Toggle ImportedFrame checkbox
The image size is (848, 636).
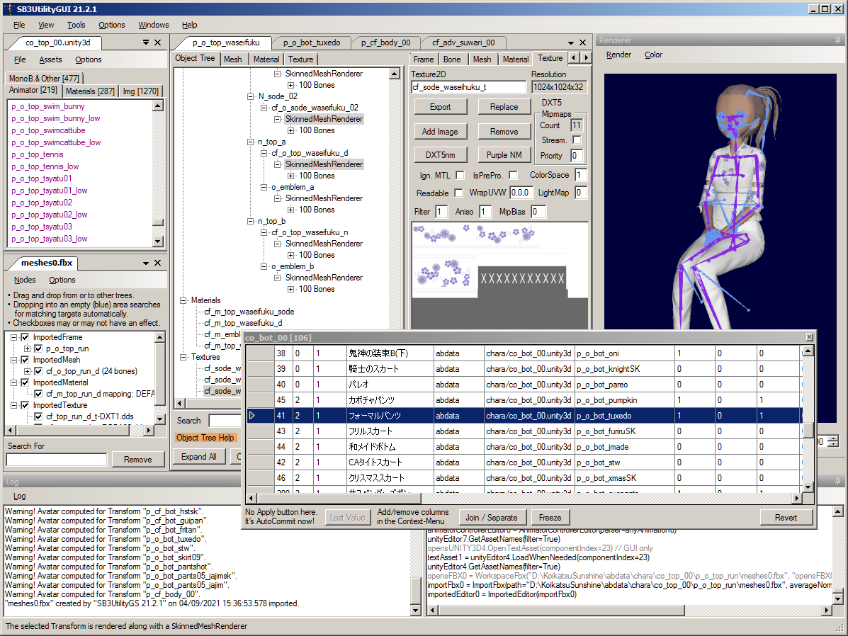click(x=25, y=337)
